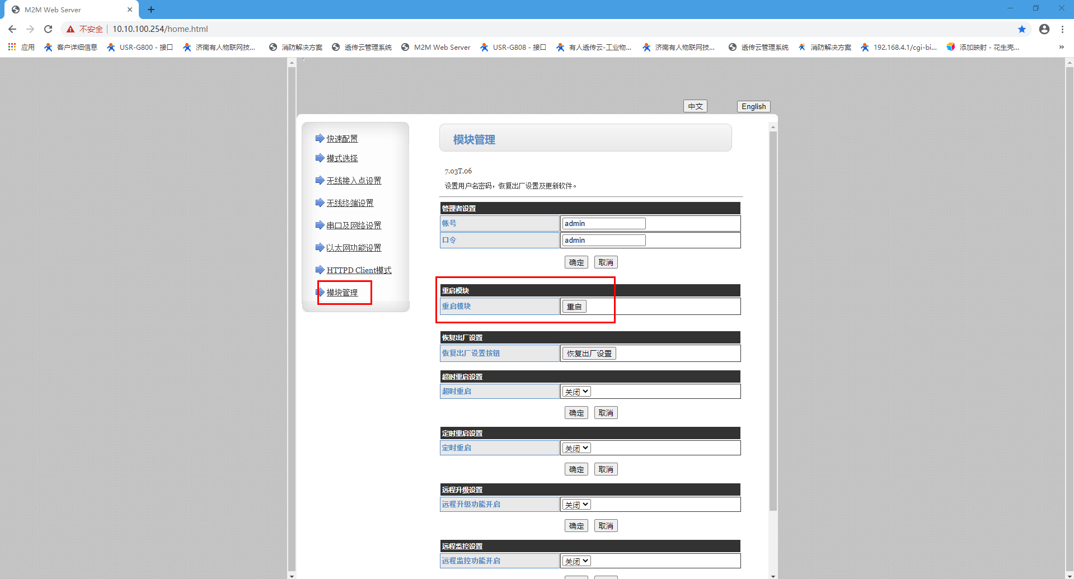Click the 恢复出厂设置 button
Screen dimensions: 1074x579
(589, 354)
